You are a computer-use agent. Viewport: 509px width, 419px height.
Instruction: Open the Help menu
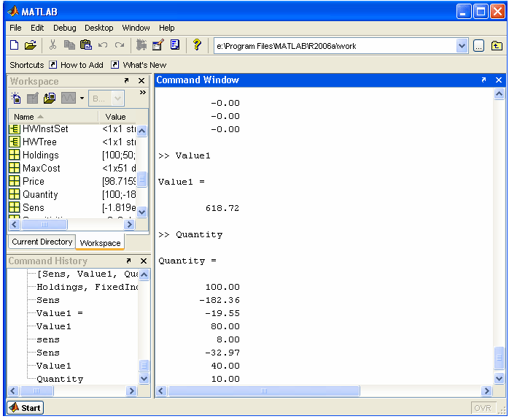click(167, 28)
